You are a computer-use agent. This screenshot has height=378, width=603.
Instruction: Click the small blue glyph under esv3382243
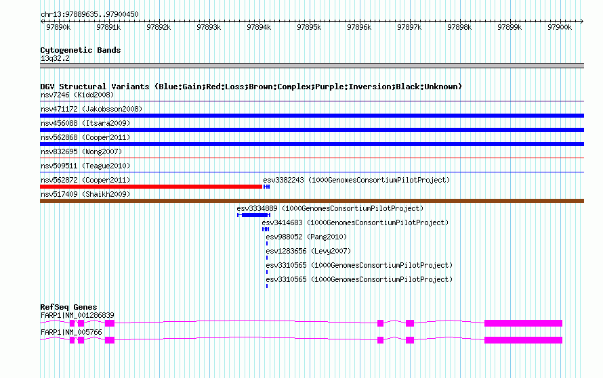[266, 187]
